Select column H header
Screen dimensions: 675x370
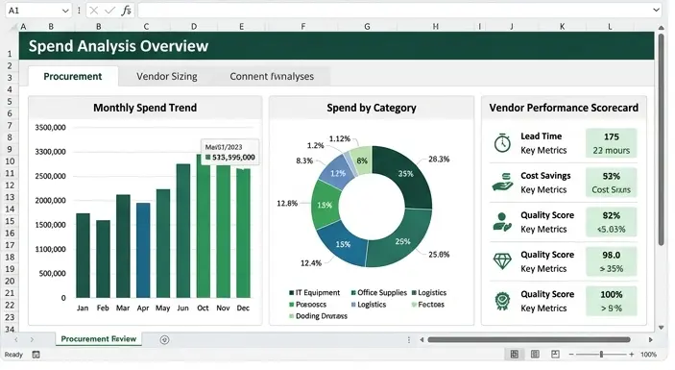(436, 27)
